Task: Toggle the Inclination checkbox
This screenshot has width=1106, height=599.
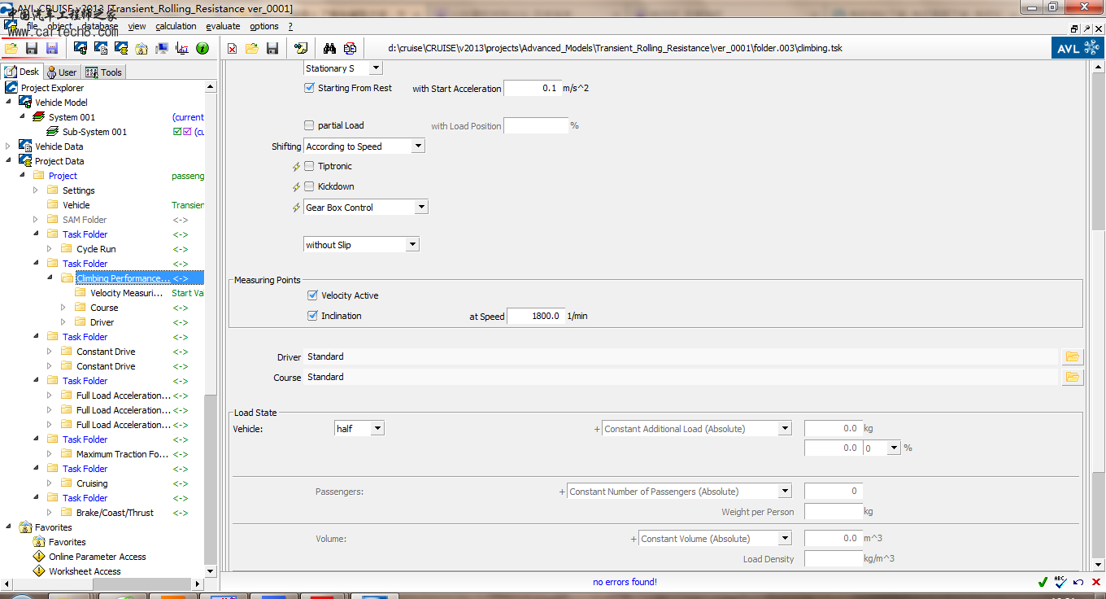Action: pyautogui.click(x=312, y=316)
